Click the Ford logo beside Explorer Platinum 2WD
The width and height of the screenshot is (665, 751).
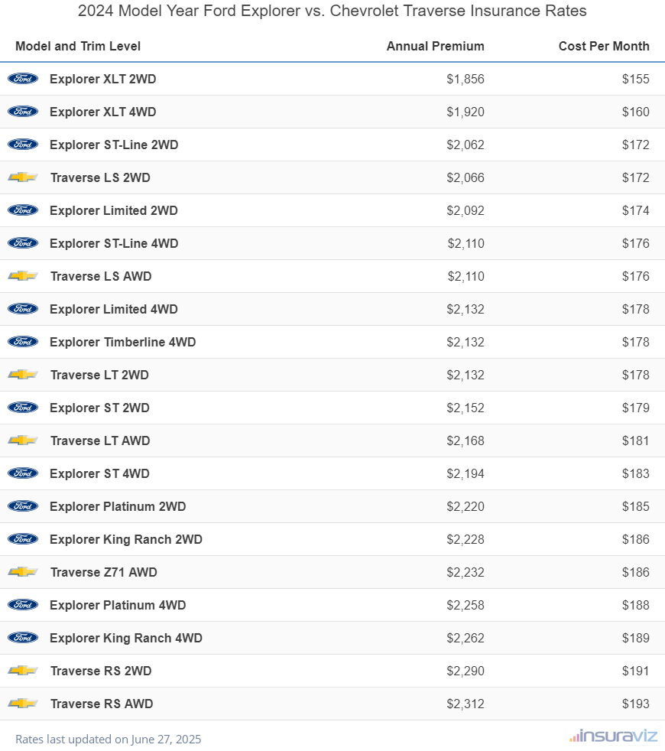(x=23, y=506)
